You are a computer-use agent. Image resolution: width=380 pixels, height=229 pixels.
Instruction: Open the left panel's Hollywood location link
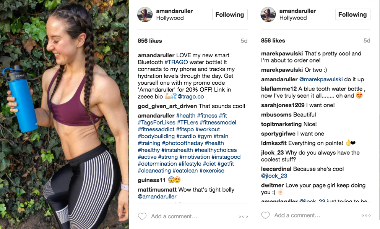coord(170,18)
